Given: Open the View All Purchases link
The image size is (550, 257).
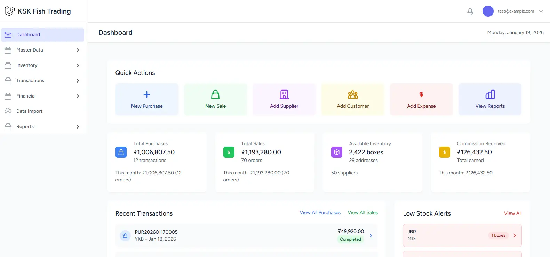Looking at the screenshot, I should click(320, 212).
